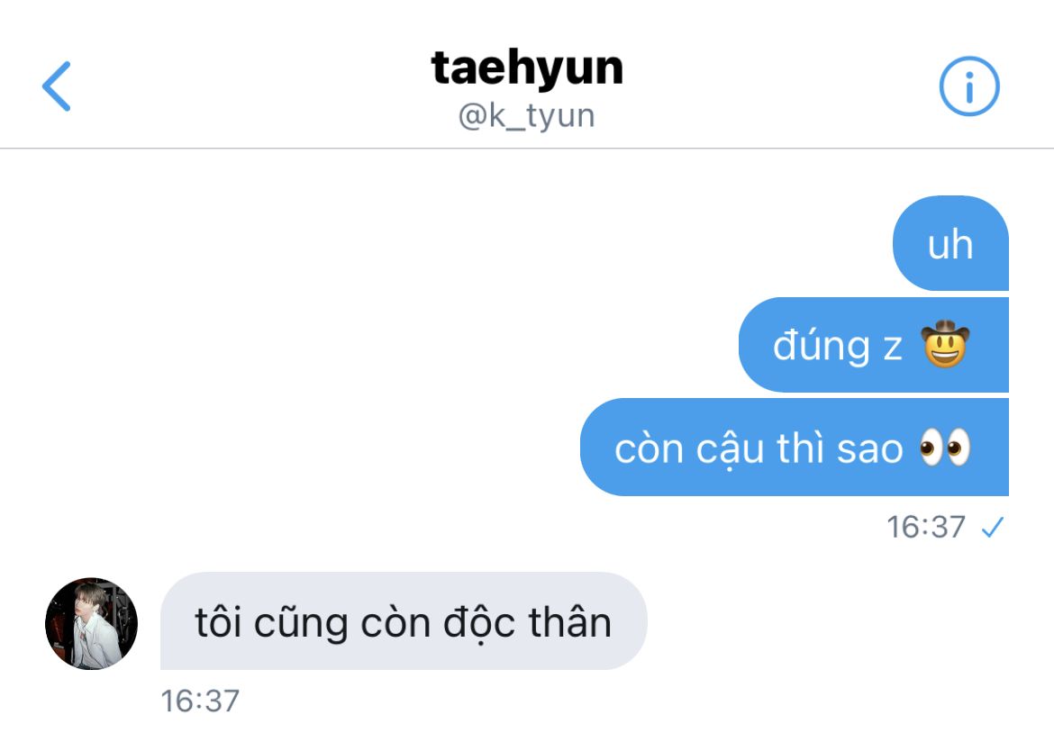1054x742 pixels.
Task: Tap the word 'tôi' in the gray bubble
Action: pos(218,622)
